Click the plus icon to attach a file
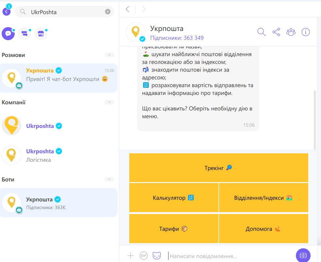 [x=130, y=256]
